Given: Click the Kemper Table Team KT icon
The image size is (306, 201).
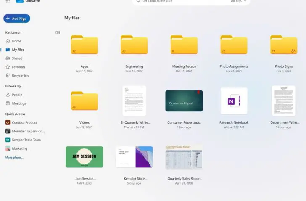Looking at the screenshot, I should click(8, 140).
